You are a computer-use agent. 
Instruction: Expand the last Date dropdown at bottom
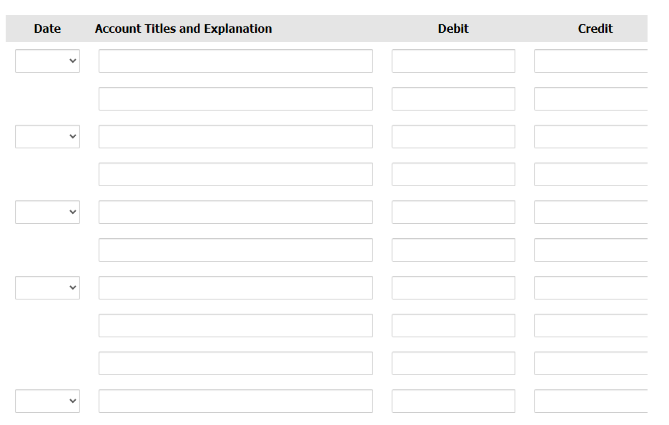click(x=47, y=401)
